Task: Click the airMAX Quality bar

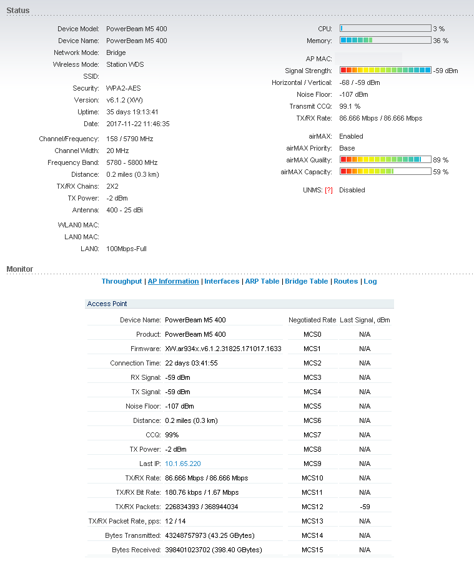Action: (385, 159)
